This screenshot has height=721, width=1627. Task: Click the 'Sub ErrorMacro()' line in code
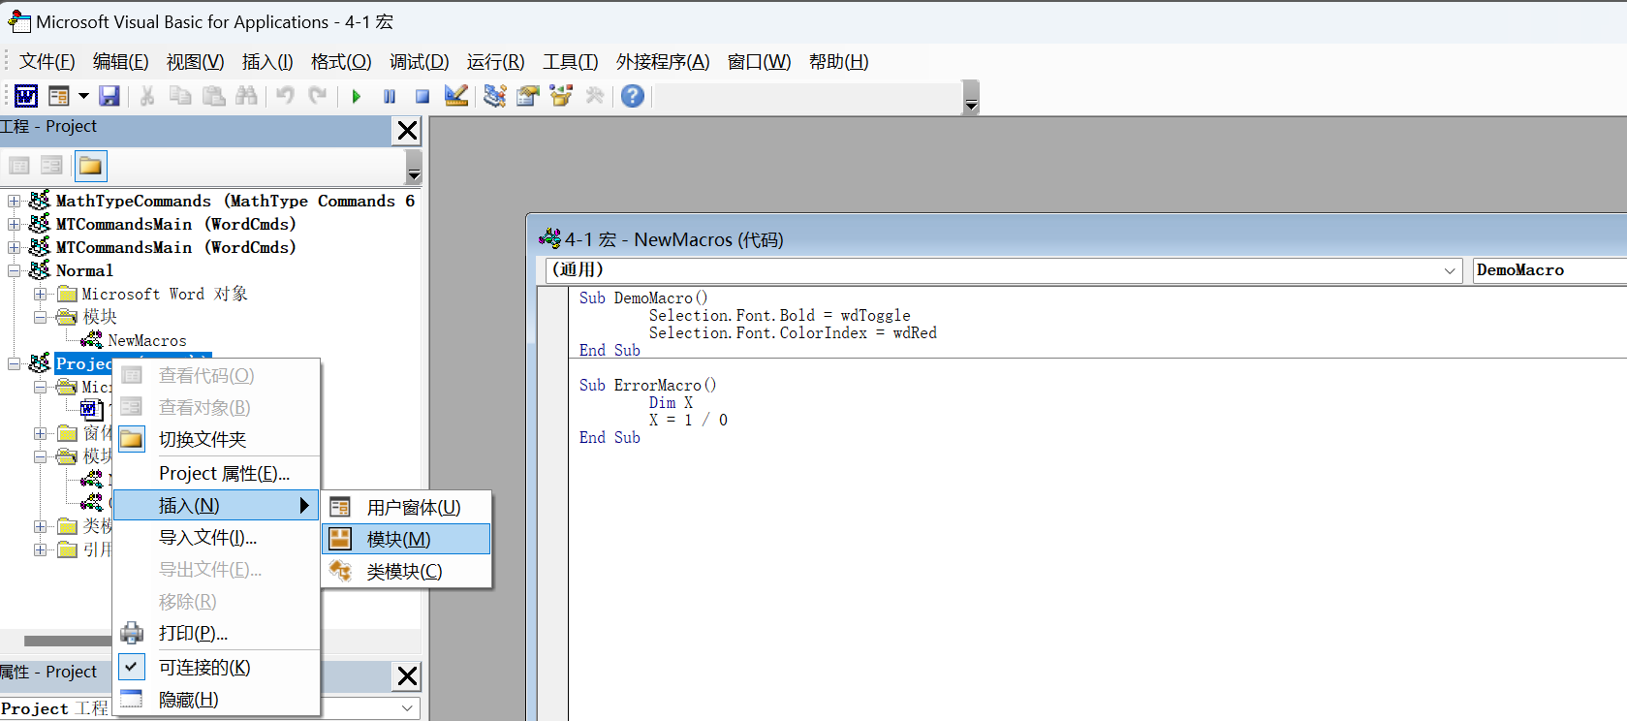pos(648,386)
